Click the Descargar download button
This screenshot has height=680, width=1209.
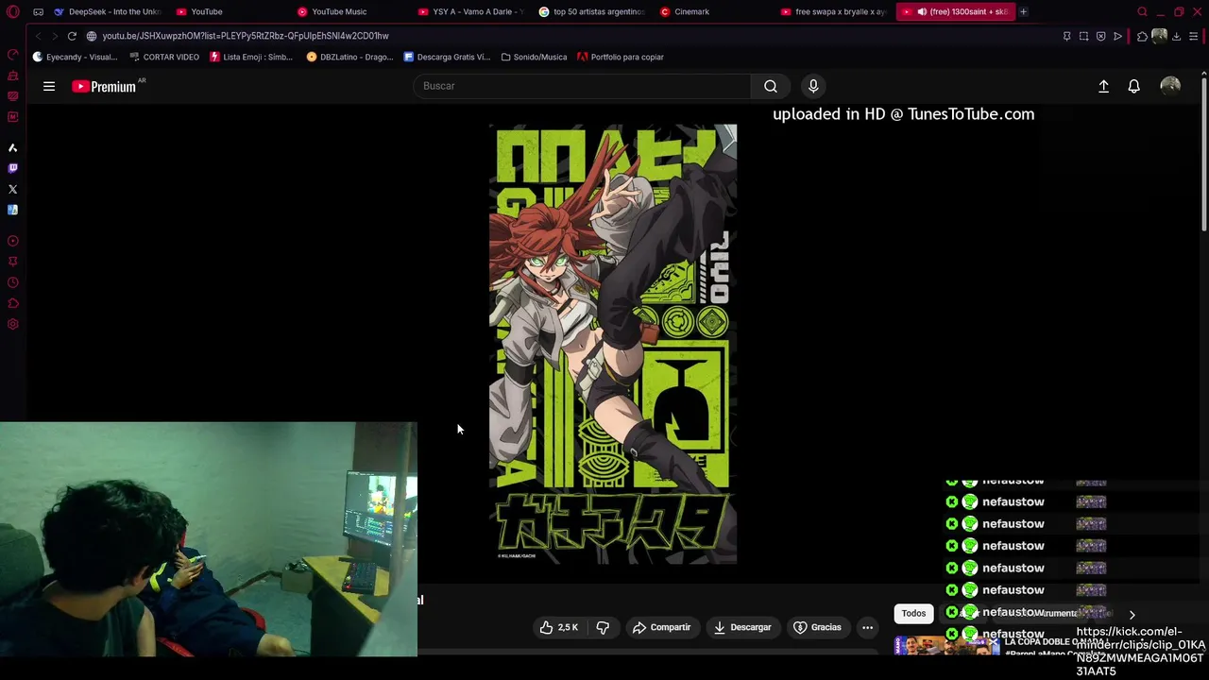[x=742, y=627]
